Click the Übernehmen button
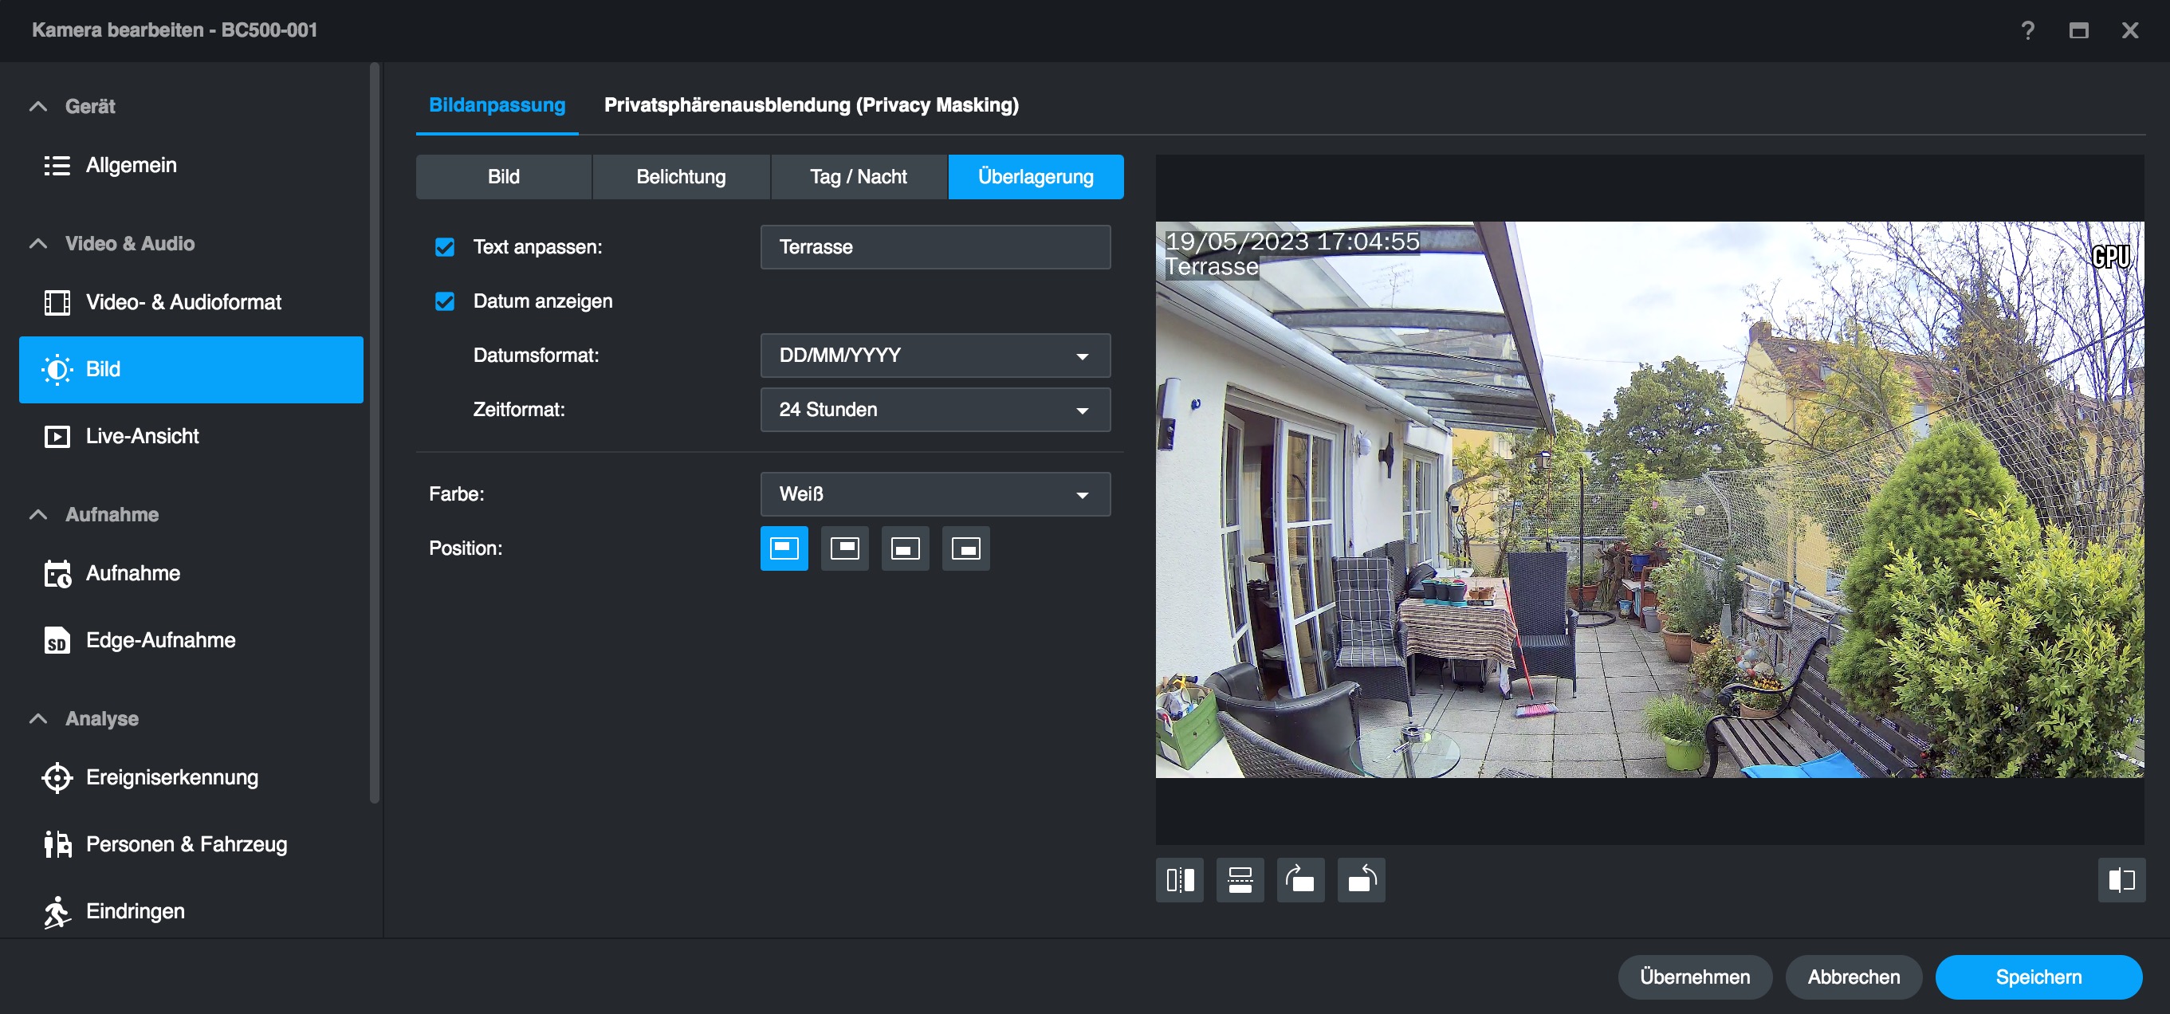 [x=1694, y=977]
